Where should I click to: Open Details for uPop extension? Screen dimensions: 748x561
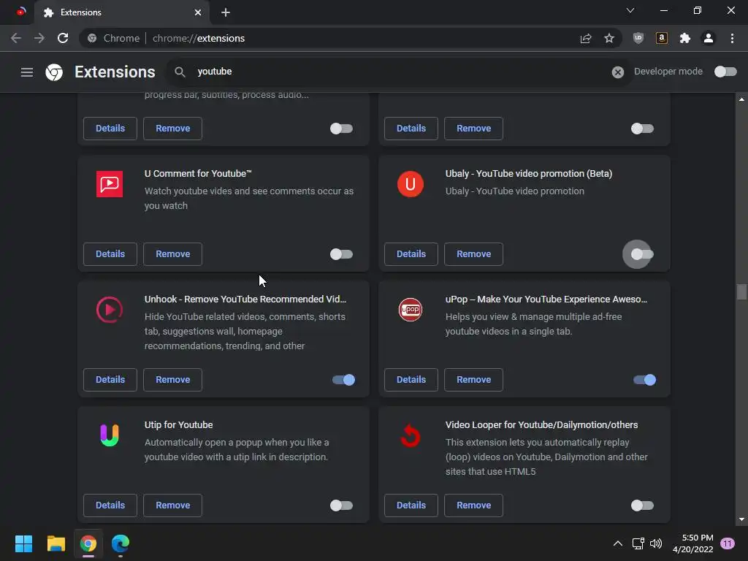click(411, 380)
